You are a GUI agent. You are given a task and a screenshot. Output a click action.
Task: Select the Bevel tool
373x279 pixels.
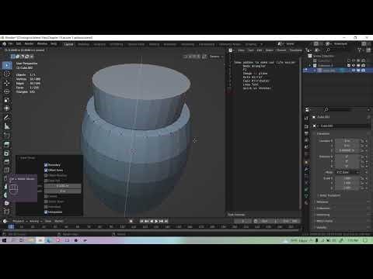(x=7, y=161)
